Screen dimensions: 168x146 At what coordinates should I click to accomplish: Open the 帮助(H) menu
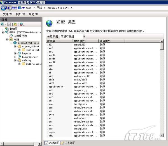point(33,14)
